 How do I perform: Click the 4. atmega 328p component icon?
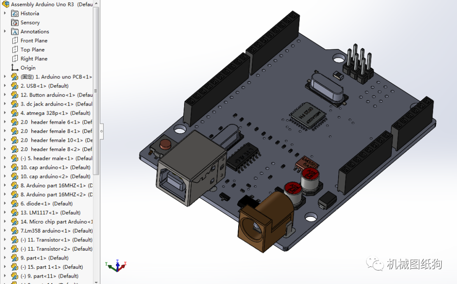pos(14,113)
